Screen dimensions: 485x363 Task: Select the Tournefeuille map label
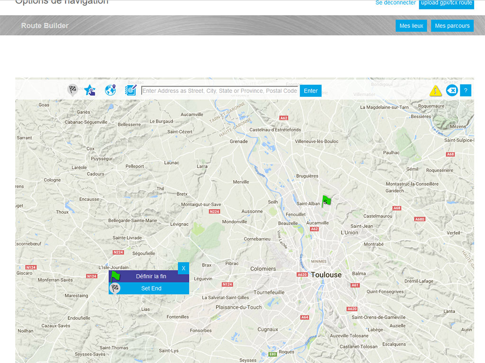pos(269,292)
